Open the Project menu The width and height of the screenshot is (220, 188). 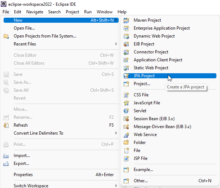tap(72, 12)
